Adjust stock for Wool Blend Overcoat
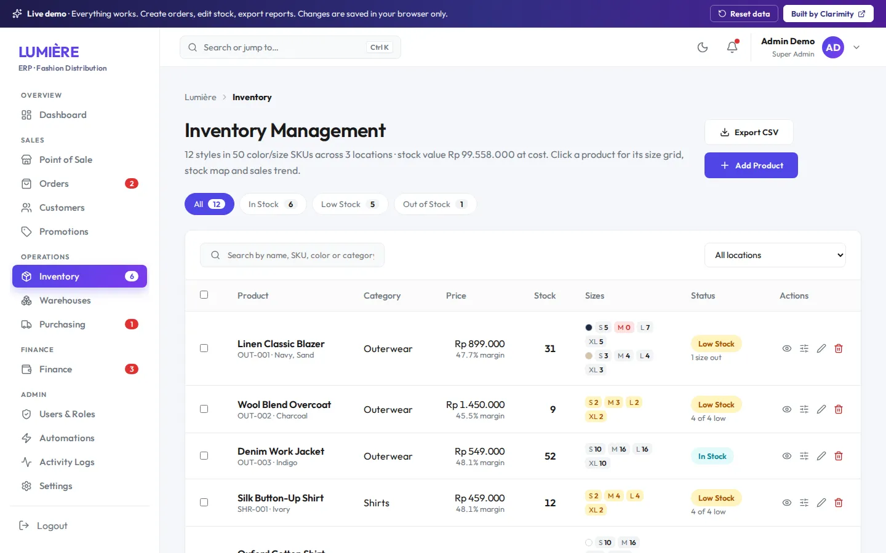The image size is (886, 553). 804,409
